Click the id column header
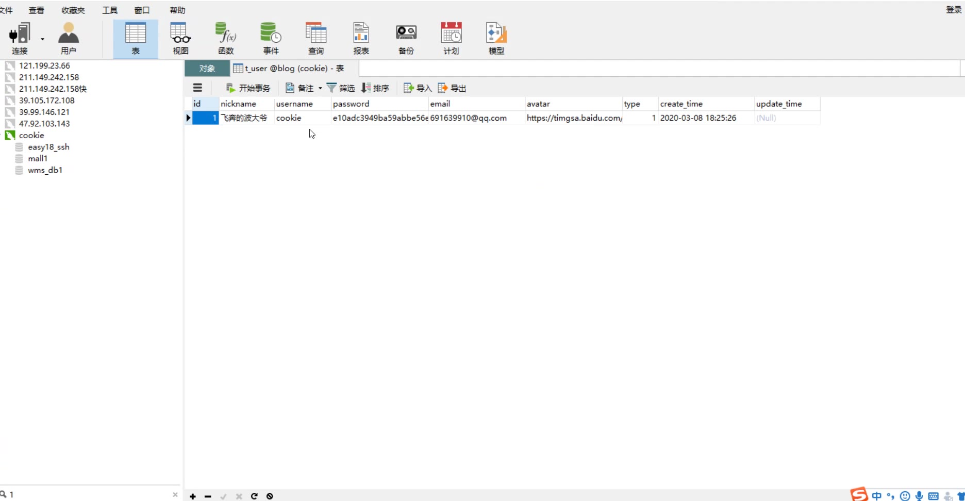This screenshot has width=965, height=501. (205, 104)
